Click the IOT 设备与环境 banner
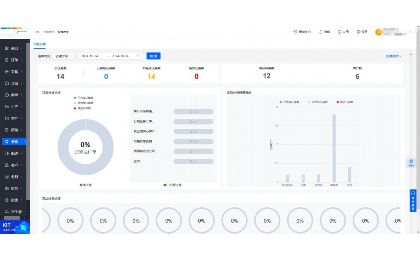The width and height of the screenshot is (420, 259). (x=15, y=227)
